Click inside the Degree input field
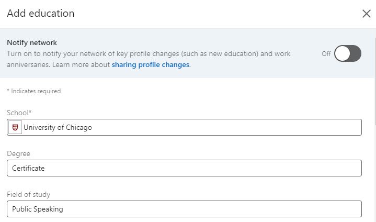This screenshot has height=222, width=376. tap(209, 168)
